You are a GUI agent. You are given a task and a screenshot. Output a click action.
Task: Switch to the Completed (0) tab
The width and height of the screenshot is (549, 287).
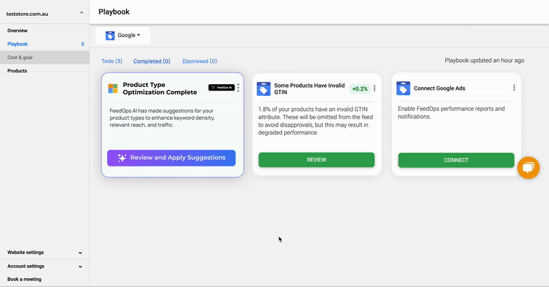(x=152, y=61)
